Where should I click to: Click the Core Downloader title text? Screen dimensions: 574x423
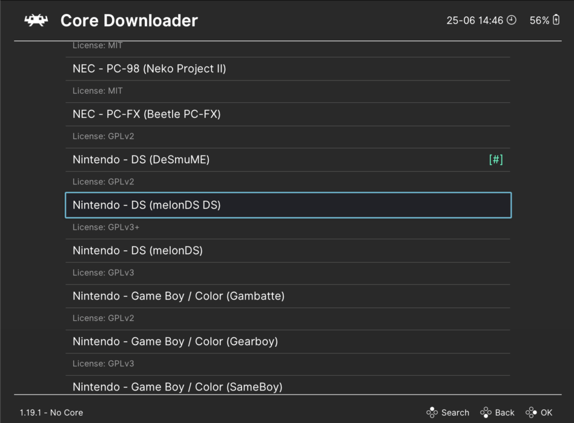(129, 21)
